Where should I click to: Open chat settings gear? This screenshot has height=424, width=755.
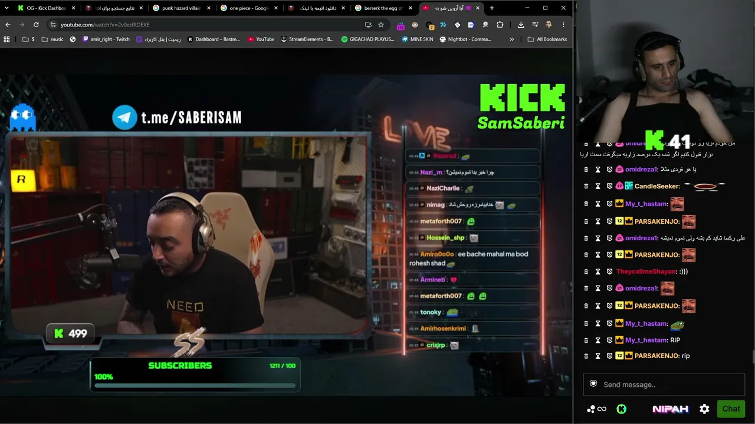(x=704, y=409)
